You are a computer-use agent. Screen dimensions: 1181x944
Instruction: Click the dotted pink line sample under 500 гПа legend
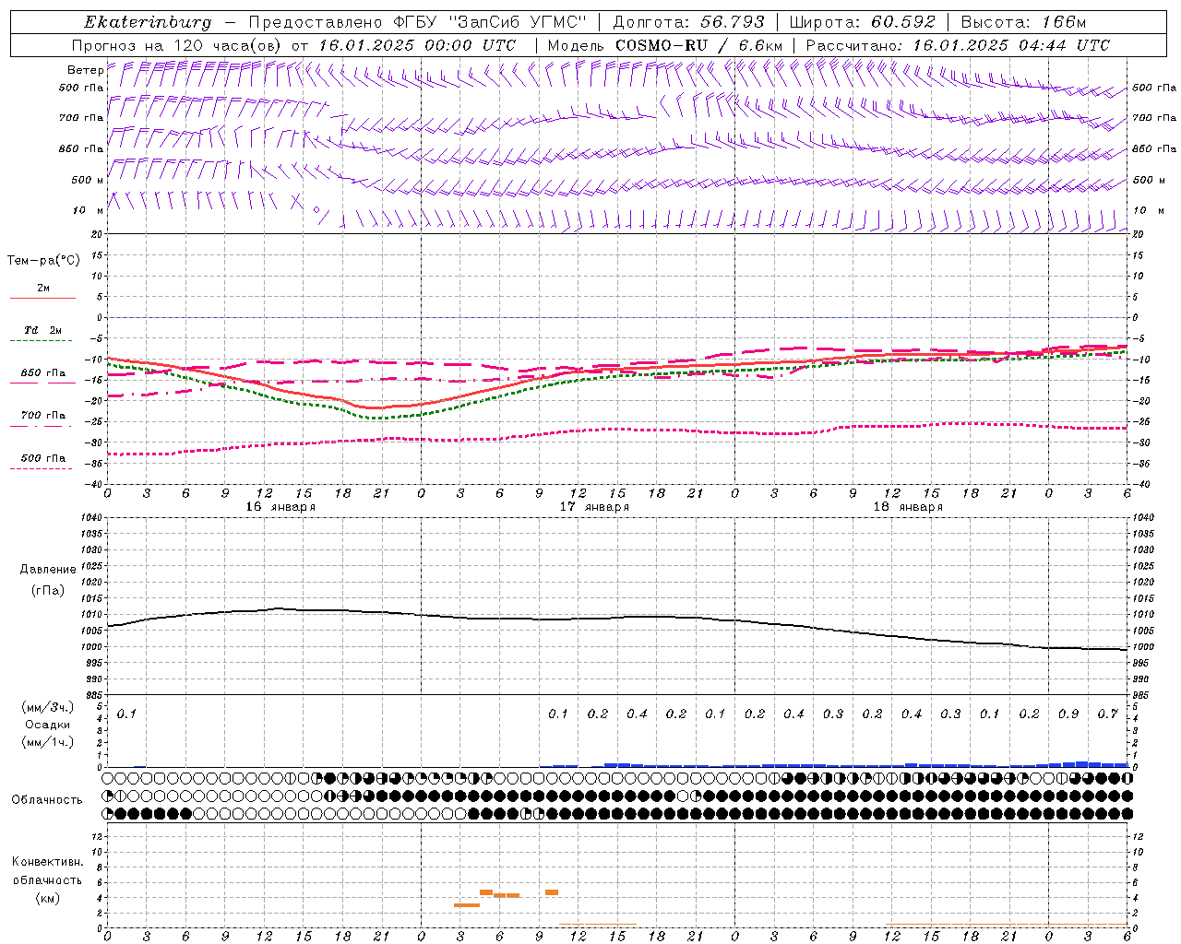point(41,468)
